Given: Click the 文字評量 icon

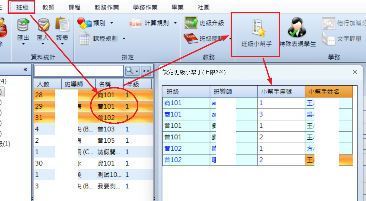Looking at the screenshot, I should click(328, 39).
